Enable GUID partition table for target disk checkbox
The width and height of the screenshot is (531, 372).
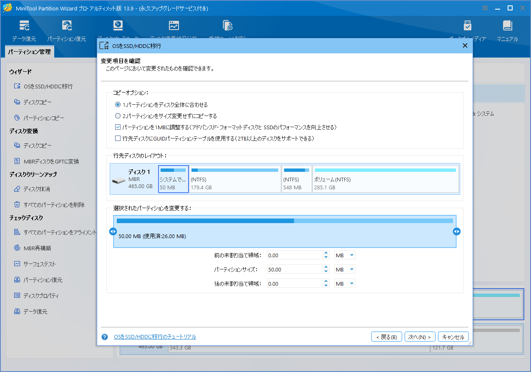pyautogui.click(x=118, y=138)
